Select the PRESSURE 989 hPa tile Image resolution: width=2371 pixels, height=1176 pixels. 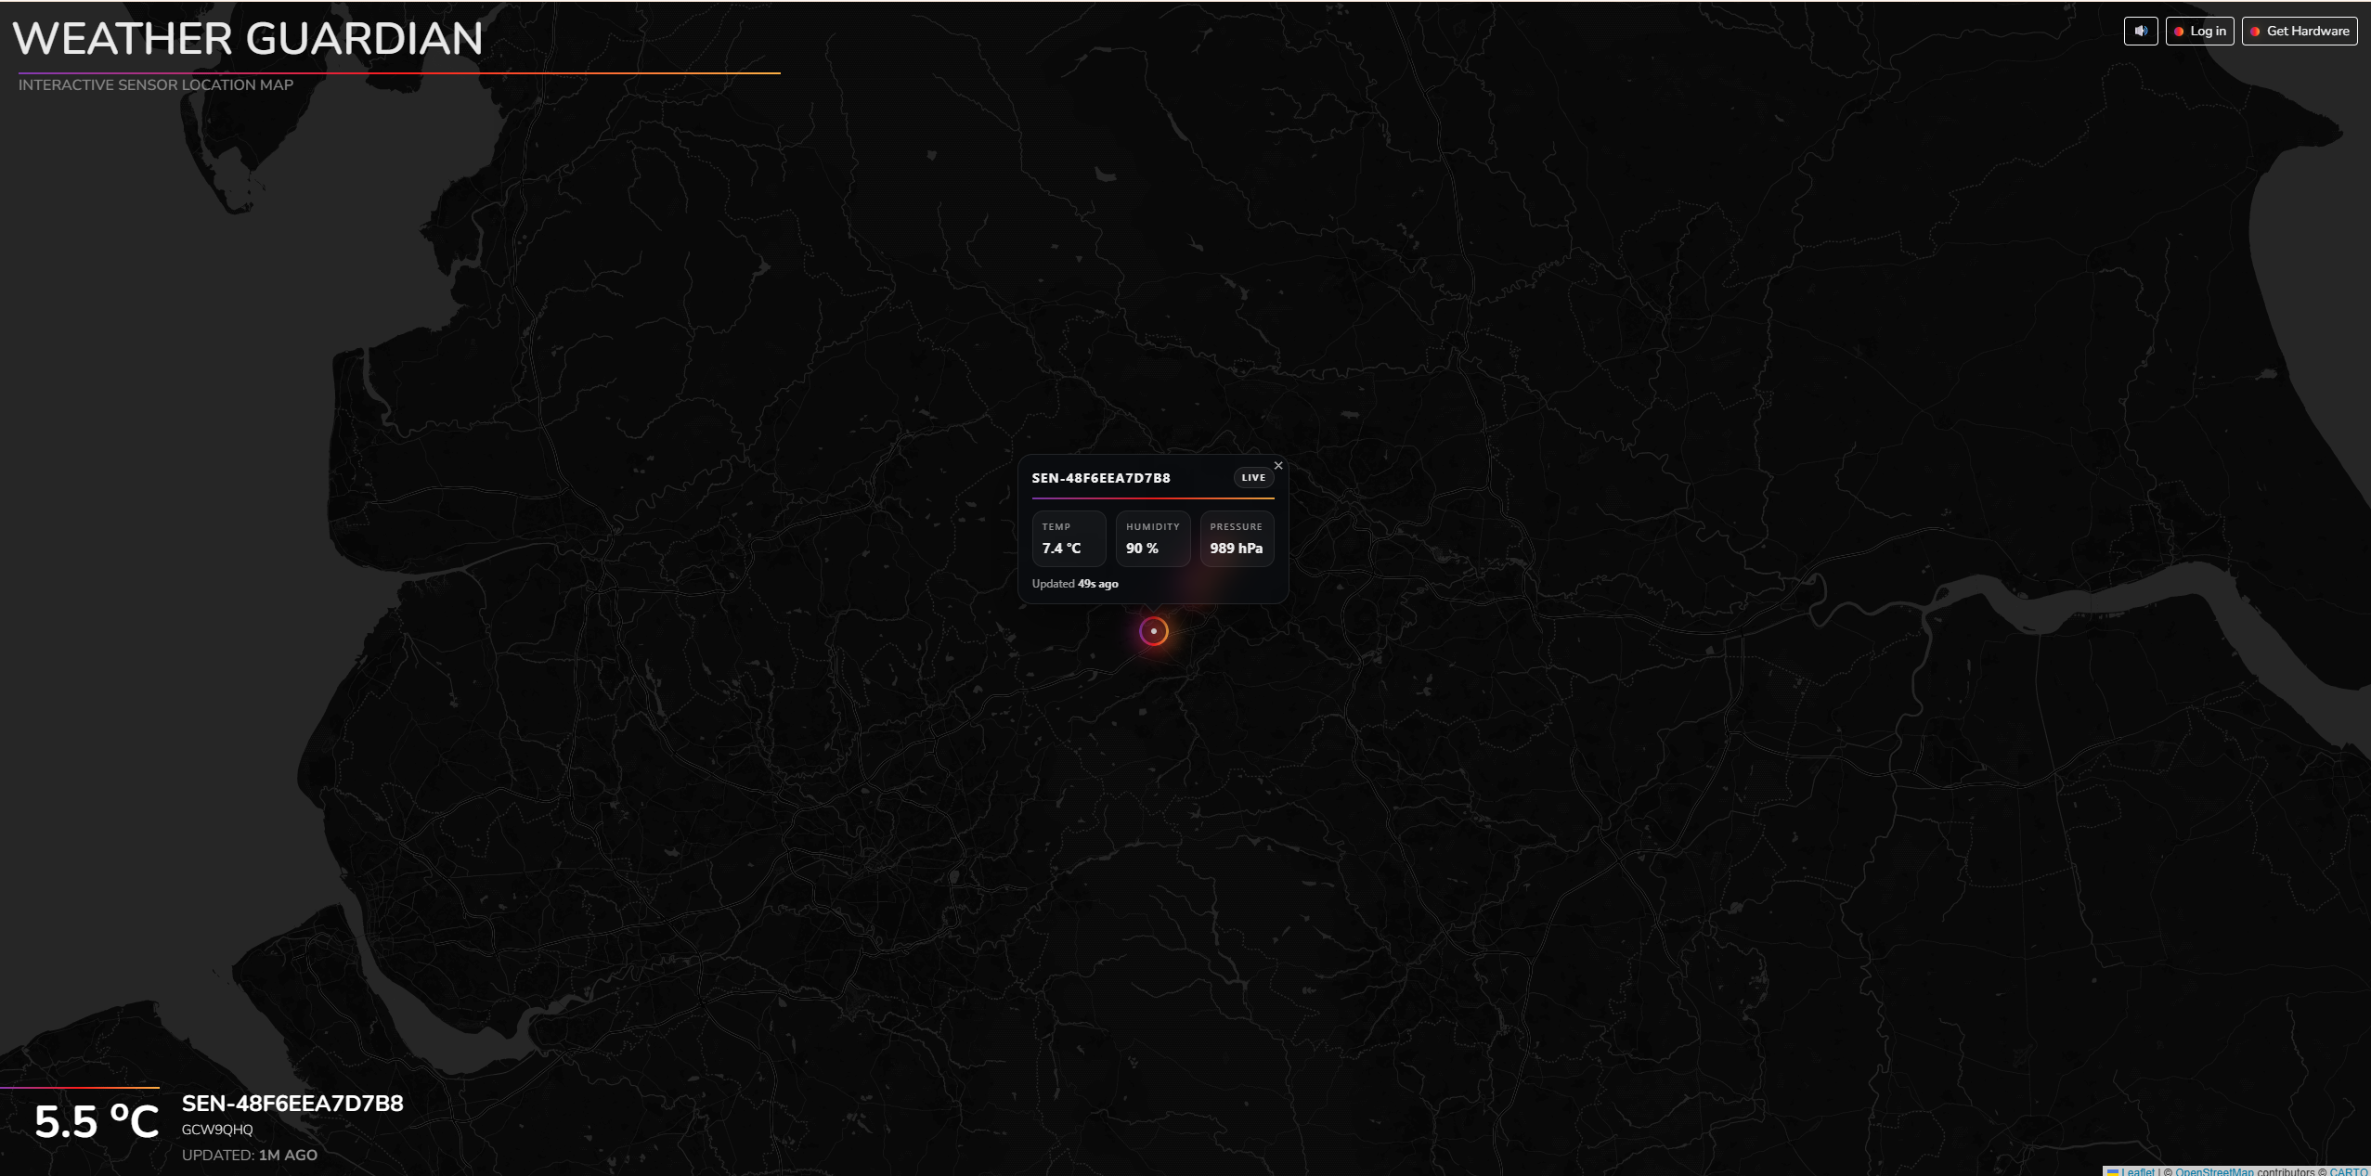coord(1236,538)
